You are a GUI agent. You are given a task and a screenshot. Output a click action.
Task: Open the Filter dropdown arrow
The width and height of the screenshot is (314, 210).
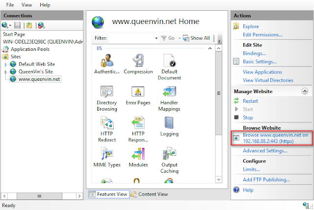coord(156,38)
